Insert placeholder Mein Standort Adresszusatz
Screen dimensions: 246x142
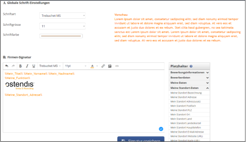click(189, 101)
